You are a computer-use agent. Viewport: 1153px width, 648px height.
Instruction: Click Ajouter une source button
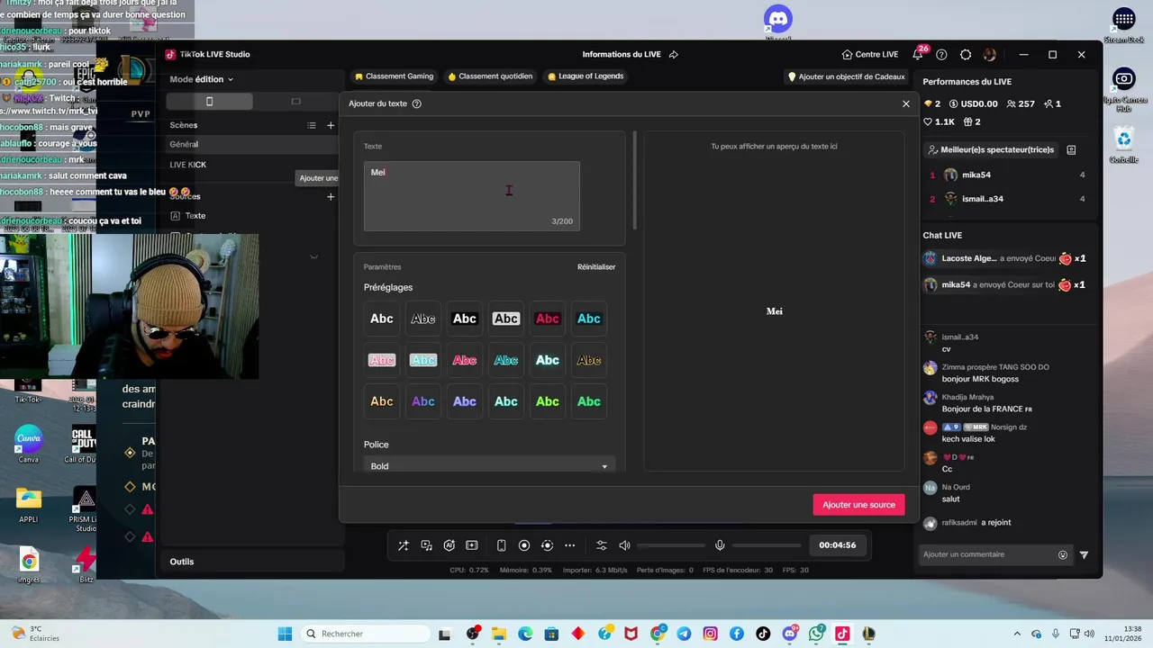[x=858, y=505]
